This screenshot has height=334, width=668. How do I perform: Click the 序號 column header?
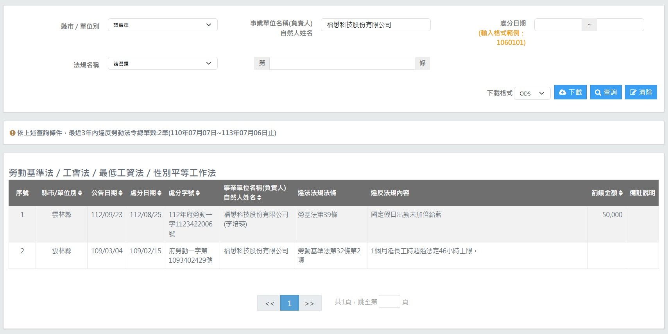(22, 193)
